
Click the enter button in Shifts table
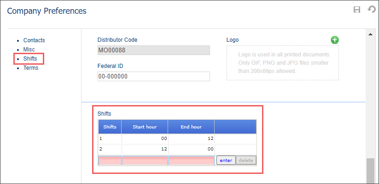coord(226,161)
